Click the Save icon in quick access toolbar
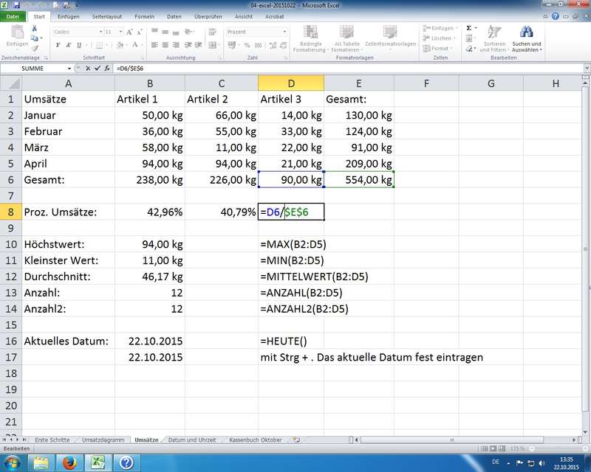This screenshot has width=591, height=472. pyautogui.click(x=16, y=5)
